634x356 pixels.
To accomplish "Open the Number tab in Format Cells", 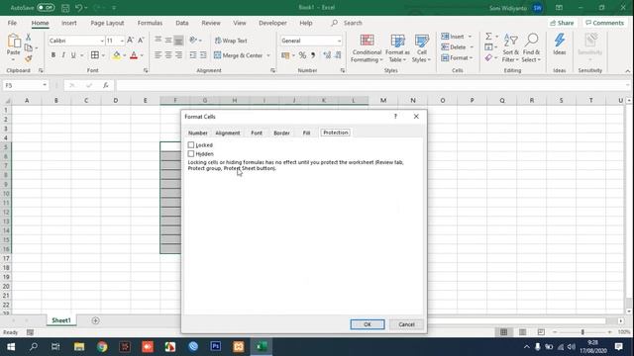I will coord(198,133).
